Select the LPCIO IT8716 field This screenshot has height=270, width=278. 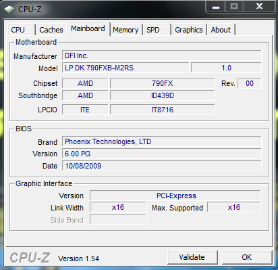click(162, 110)
